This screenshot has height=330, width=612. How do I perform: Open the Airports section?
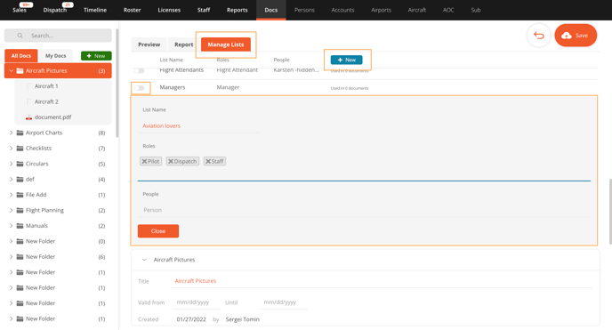pyautogui.click(x=381, y=10)
